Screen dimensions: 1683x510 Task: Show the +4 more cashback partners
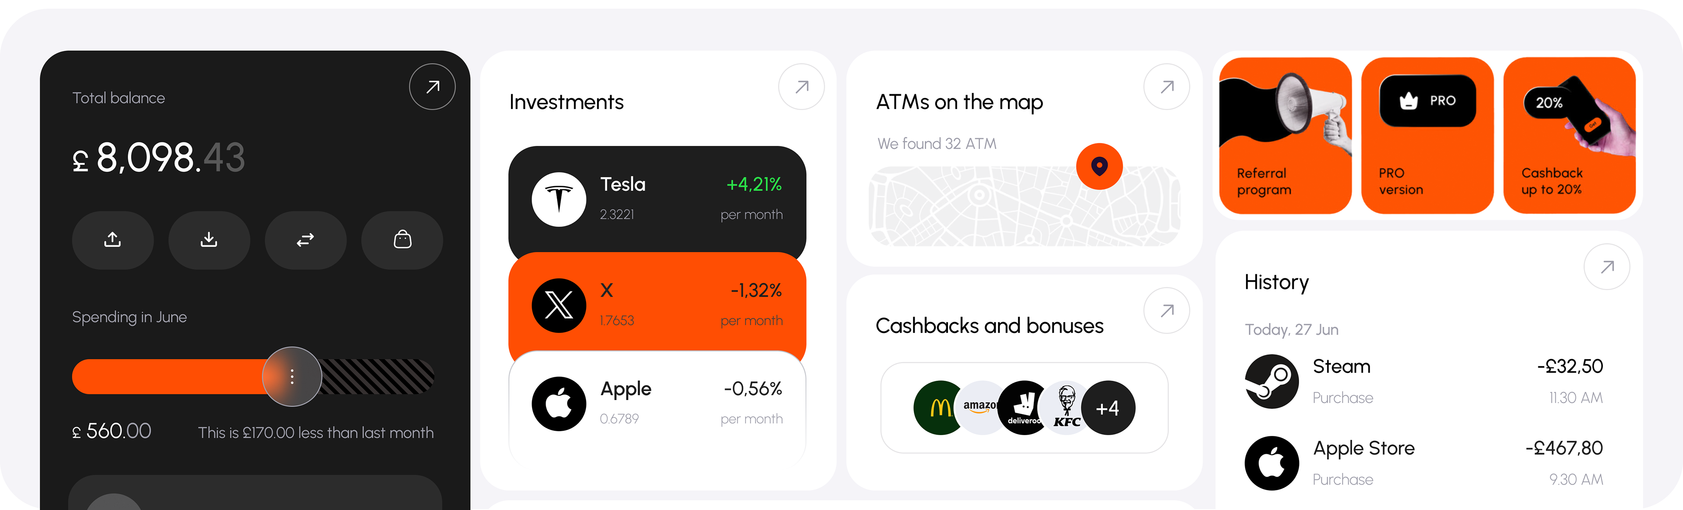1108,408
